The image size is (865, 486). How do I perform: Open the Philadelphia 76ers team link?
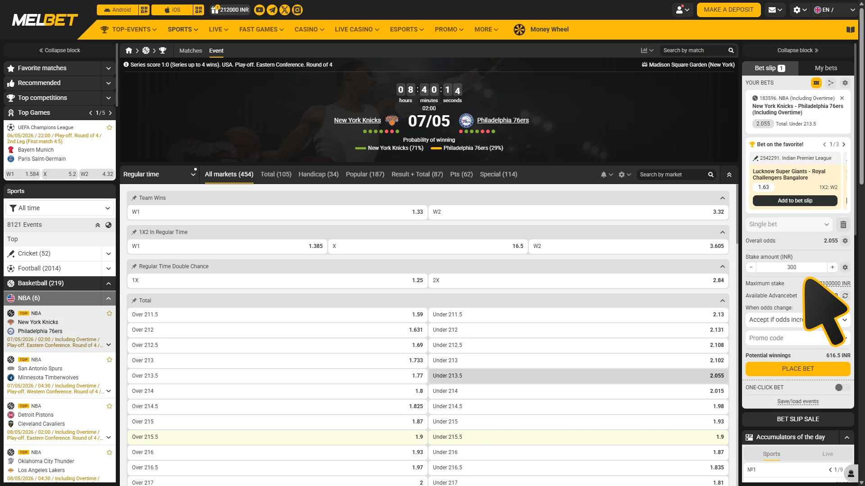coord(503,121)
